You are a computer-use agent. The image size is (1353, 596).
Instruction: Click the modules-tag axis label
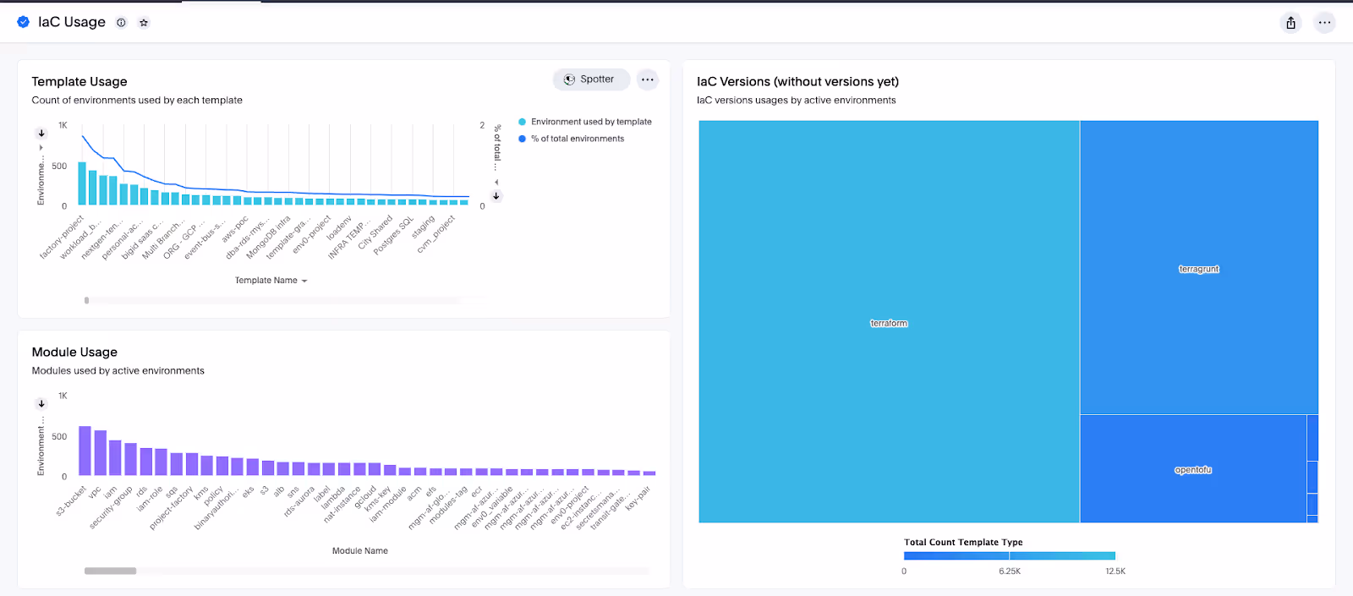point(448,505)
